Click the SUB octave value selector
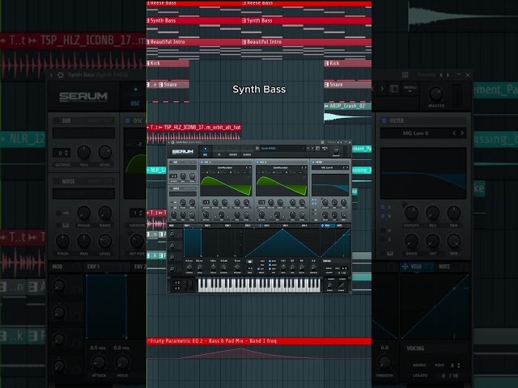The height and width of the screenshot is (388, 518). coord(173,176)
